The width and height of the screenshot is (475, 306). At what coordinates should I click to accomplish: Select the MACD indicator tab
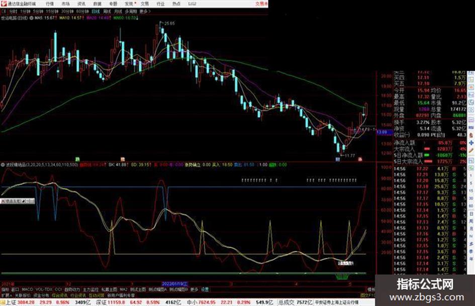point(27,289)
